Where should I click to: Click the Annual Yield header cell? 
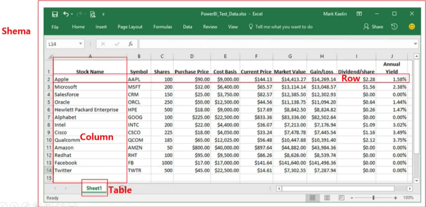pos(392,68)
